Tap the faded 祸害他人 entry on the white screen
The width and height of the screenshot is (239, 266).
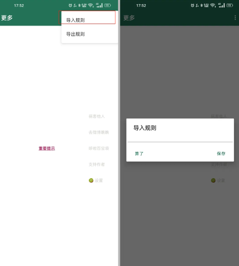tap(97, 116)
